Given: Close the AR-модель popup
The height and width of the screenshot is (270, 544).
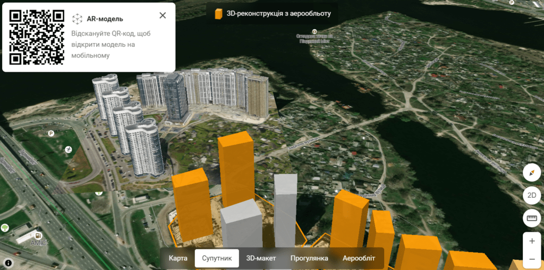Looking at the screenshot, I should (163, 15).
